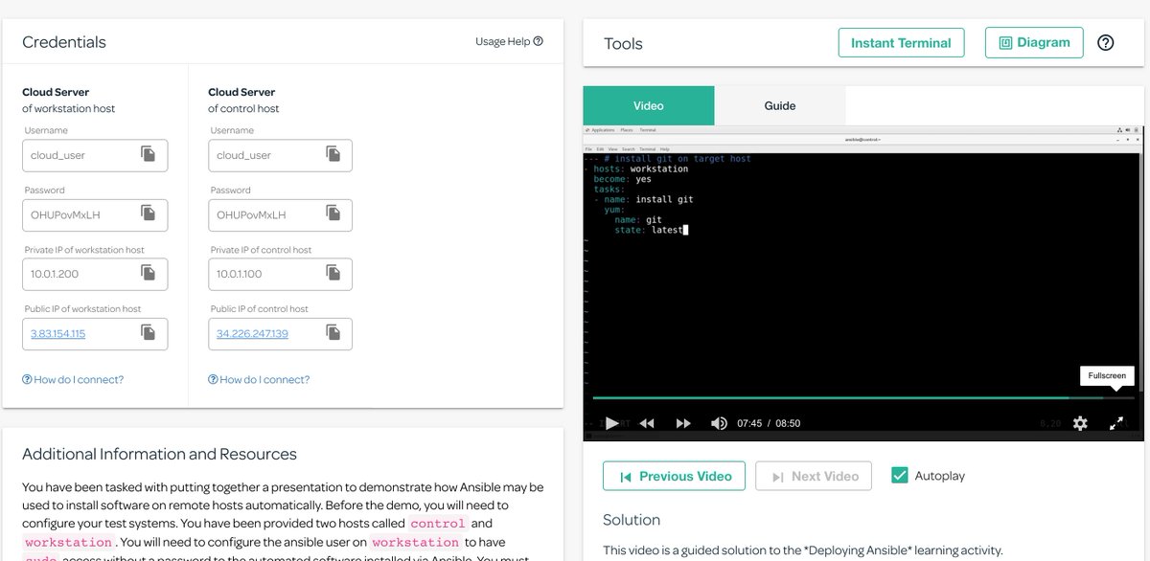Open workstation public IP link 3.83.154.115

[57, 333]
